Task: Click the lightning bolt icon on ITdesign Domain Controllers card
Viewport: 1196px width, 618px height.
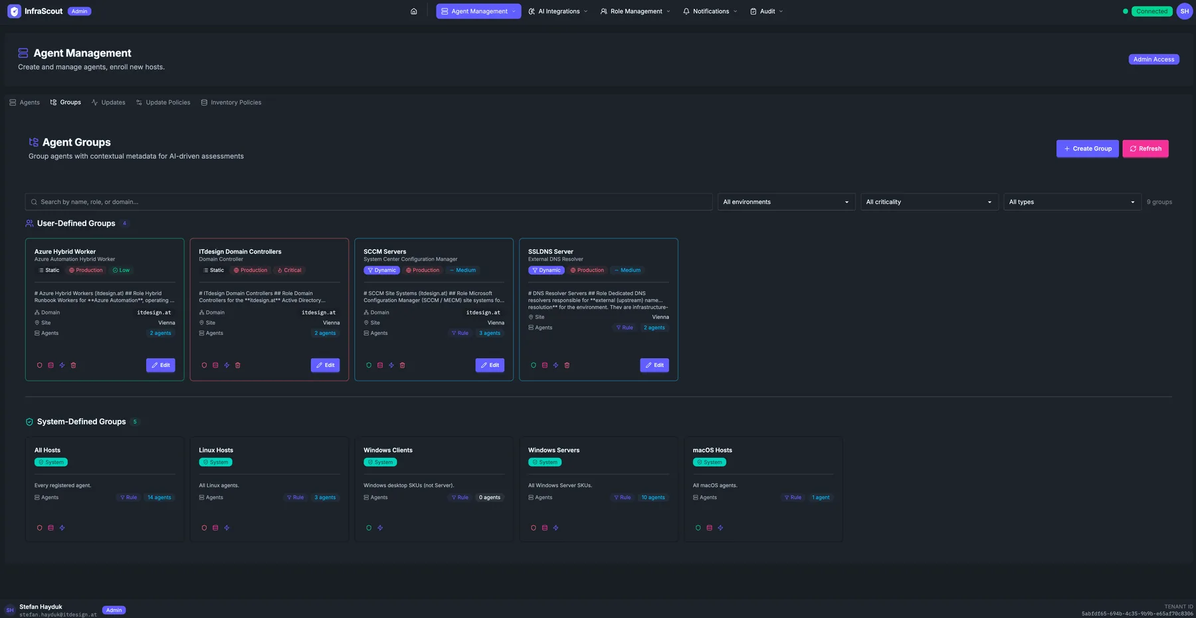Action: [x=227, y=365]
